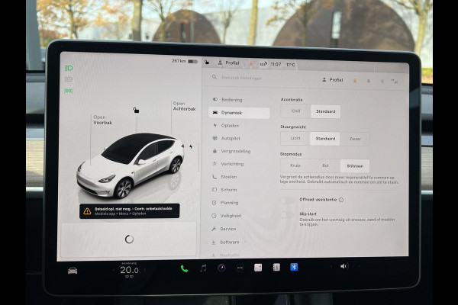Set Stopmodus to Kruip
Viewport: 458px width, 305px height.
tap(295, 165)
